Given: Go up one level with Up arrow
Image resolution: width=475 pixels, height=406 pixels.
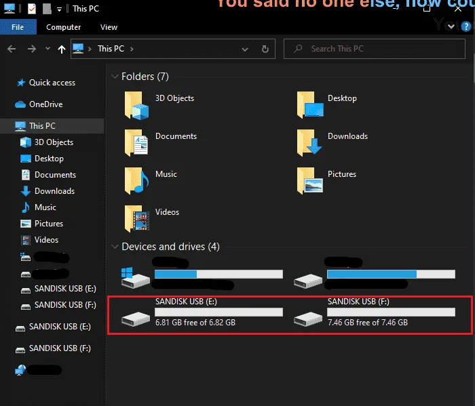Looking at the screenshot, I should (x=62, y=49).
